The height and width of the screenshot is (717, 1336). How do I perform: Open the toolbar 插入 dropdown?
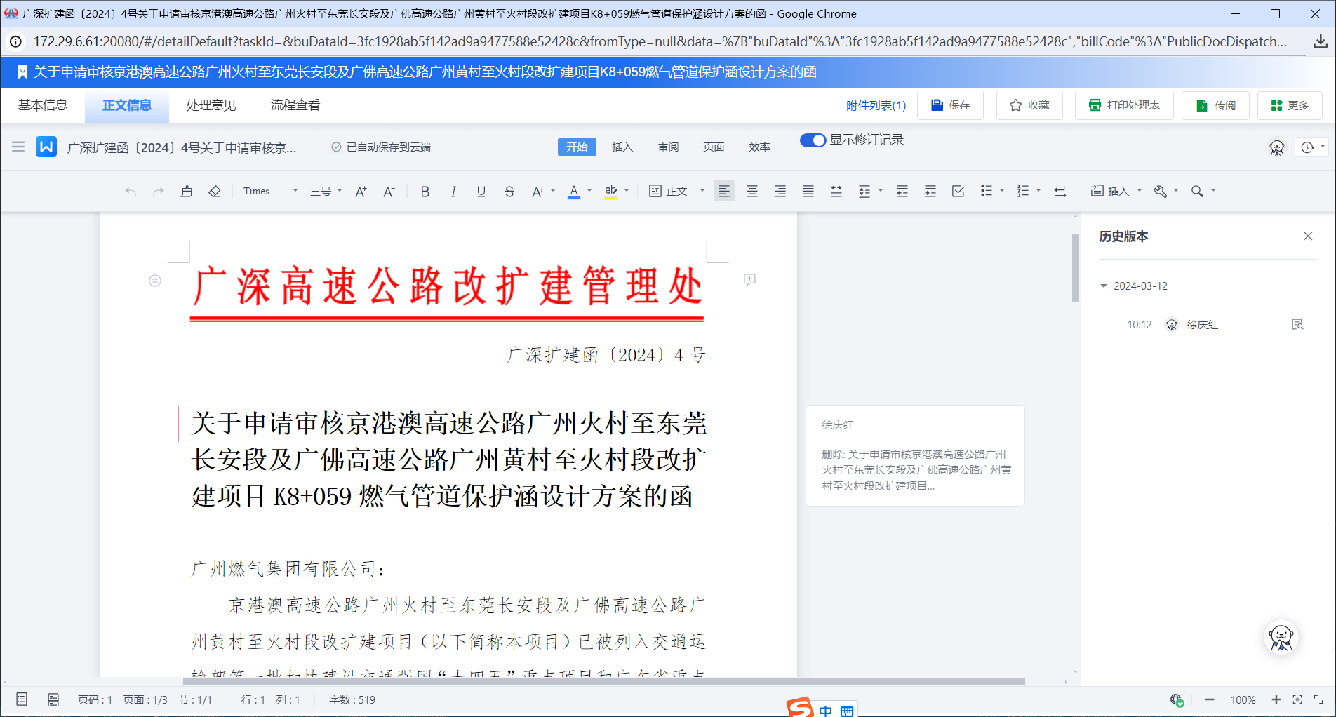tap(1116, 192)
